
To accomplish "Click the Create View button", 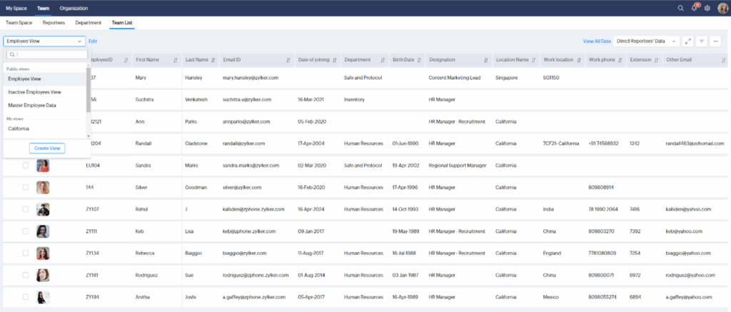I will click(x=47, y=148).
